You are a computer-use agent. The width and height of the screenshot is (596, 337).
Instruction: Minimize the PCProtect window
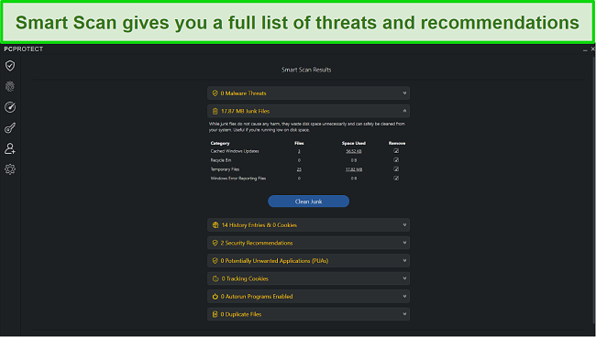[585, 49]
